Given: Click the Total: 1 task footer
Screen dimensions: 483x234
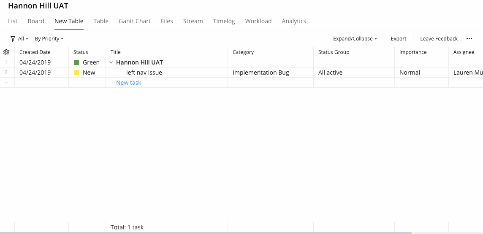Looking at the screenshot, I should pyautogui.click(x=127, y=227).
